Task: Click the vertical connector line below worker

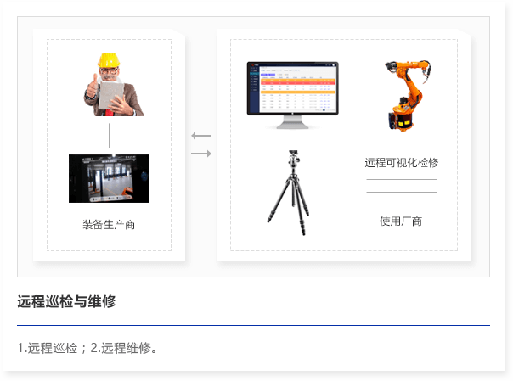Action: tap(110, 136)
